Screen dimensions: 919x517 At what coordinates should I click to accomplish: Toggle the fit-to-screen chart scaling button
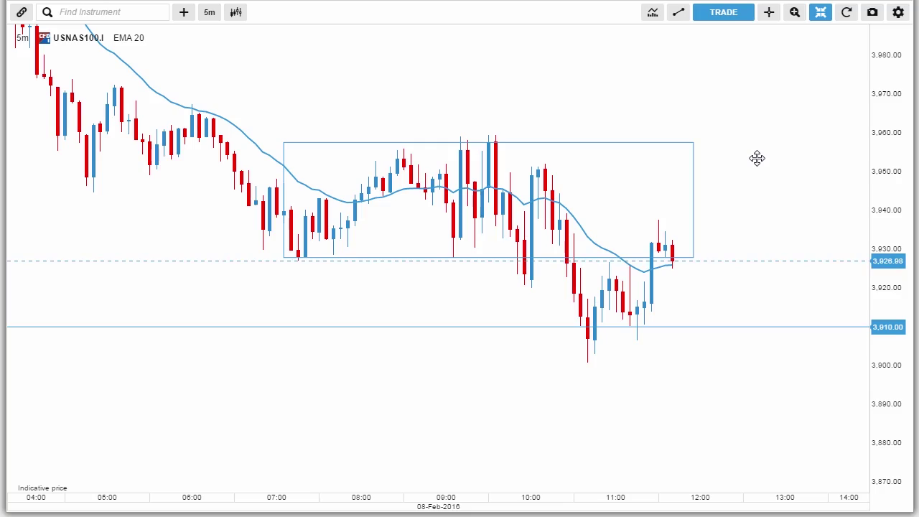821,12
